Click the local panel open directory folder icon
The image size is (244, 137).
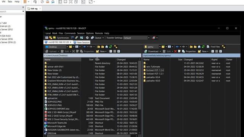71,47
